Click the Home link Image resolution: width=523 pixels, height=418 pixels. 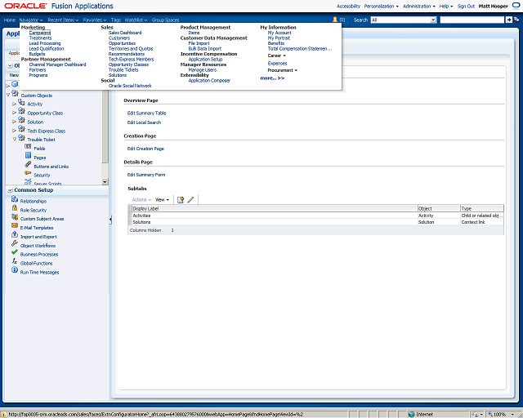tap(10, 20)
